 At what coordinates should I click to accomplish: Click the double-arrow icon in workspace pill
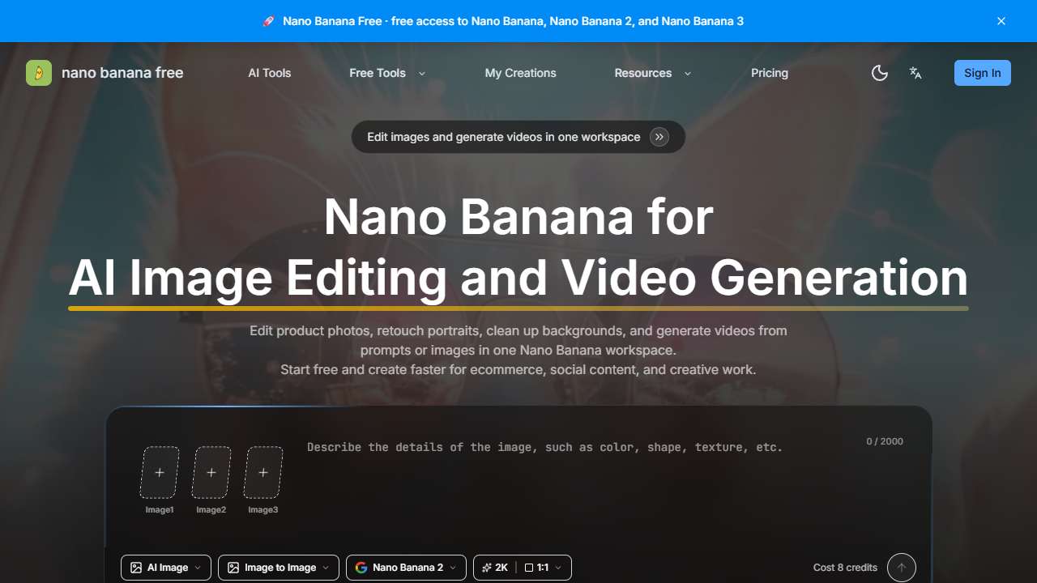point(659,137)
